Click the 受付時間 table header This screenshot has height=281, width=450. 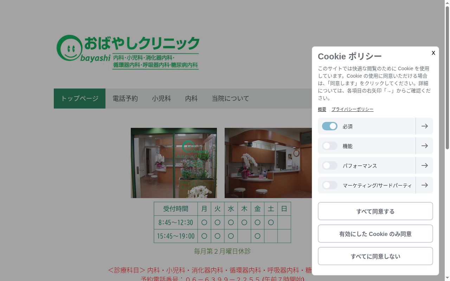click(x=176, y=209)
